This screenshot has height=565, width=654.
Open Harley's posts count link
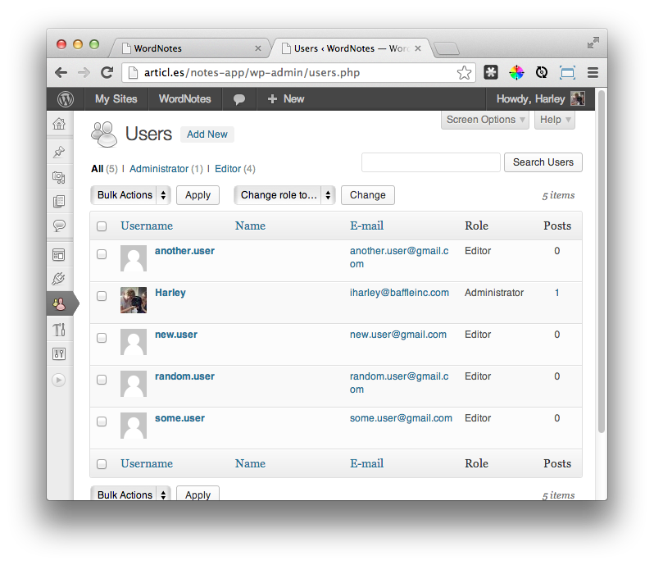pos(556,293)
